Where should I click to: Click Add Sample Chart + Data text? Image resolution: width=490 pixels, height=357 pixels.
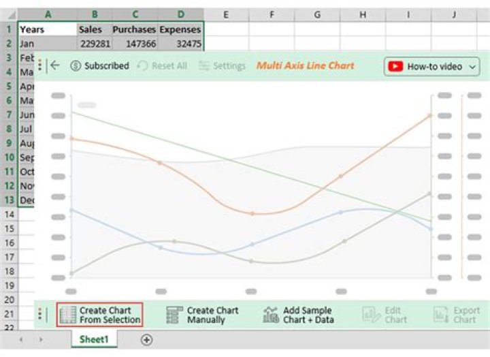click(308, 315)
